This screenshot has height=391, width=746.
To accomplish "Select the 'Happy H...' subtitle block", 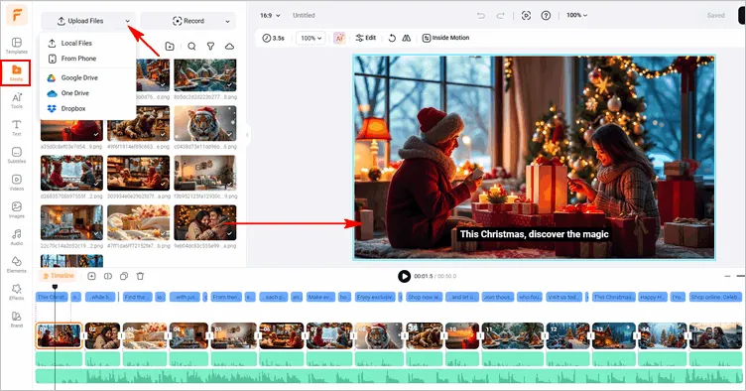I will pos(653,297).
